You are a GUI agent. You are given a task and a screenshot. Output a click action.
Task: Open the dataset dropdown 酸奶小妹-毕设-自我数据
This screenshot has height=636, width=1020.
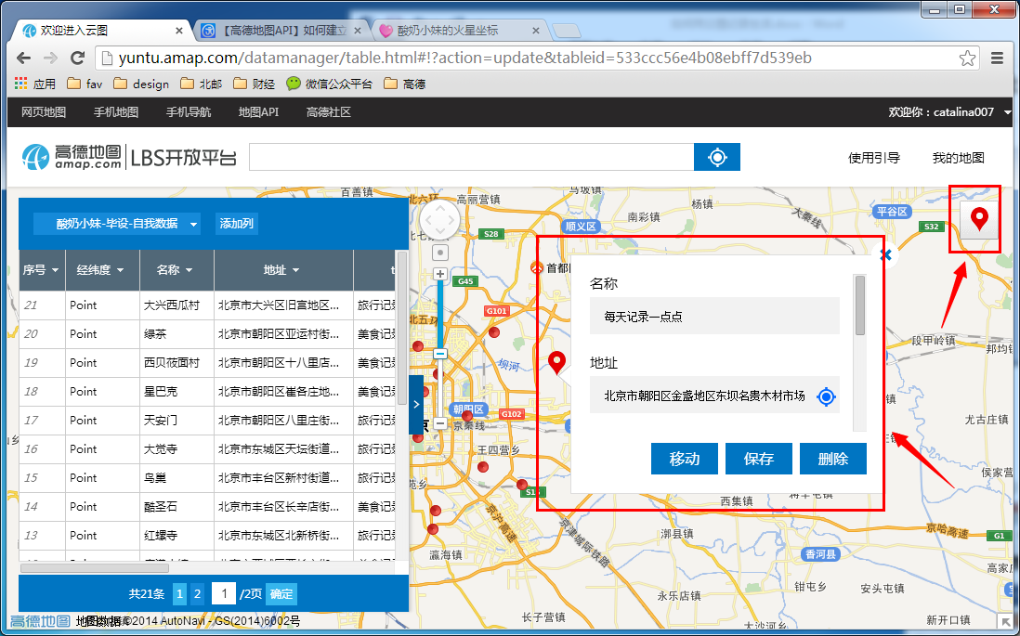point(116,224)
